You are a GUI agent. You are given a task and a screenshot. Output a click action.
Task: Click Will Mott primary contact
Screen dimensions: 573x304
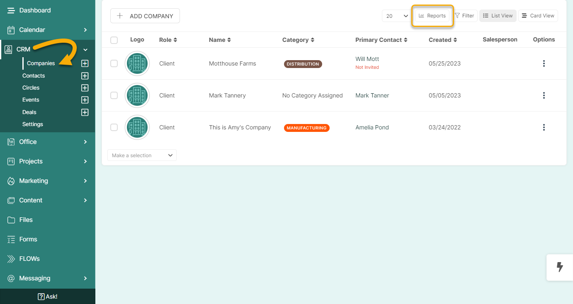[x=367, y=59]
